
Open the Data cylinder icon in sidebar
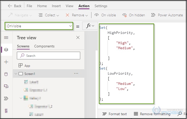[x=6, y=74]
